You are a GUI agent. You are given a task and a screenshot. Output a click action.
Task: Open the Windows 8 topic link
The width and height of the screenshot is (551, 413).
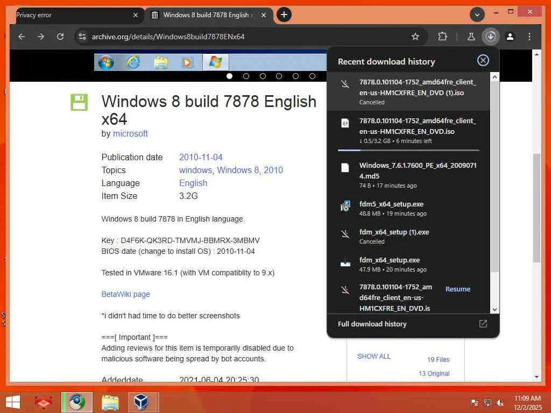coord(239,170)
